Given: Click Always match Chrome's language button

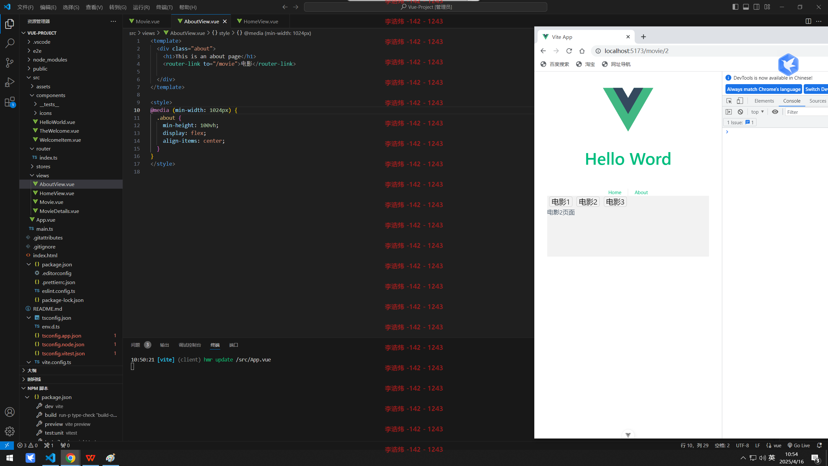Looking at the screenshot, I should tap(764, 89).
